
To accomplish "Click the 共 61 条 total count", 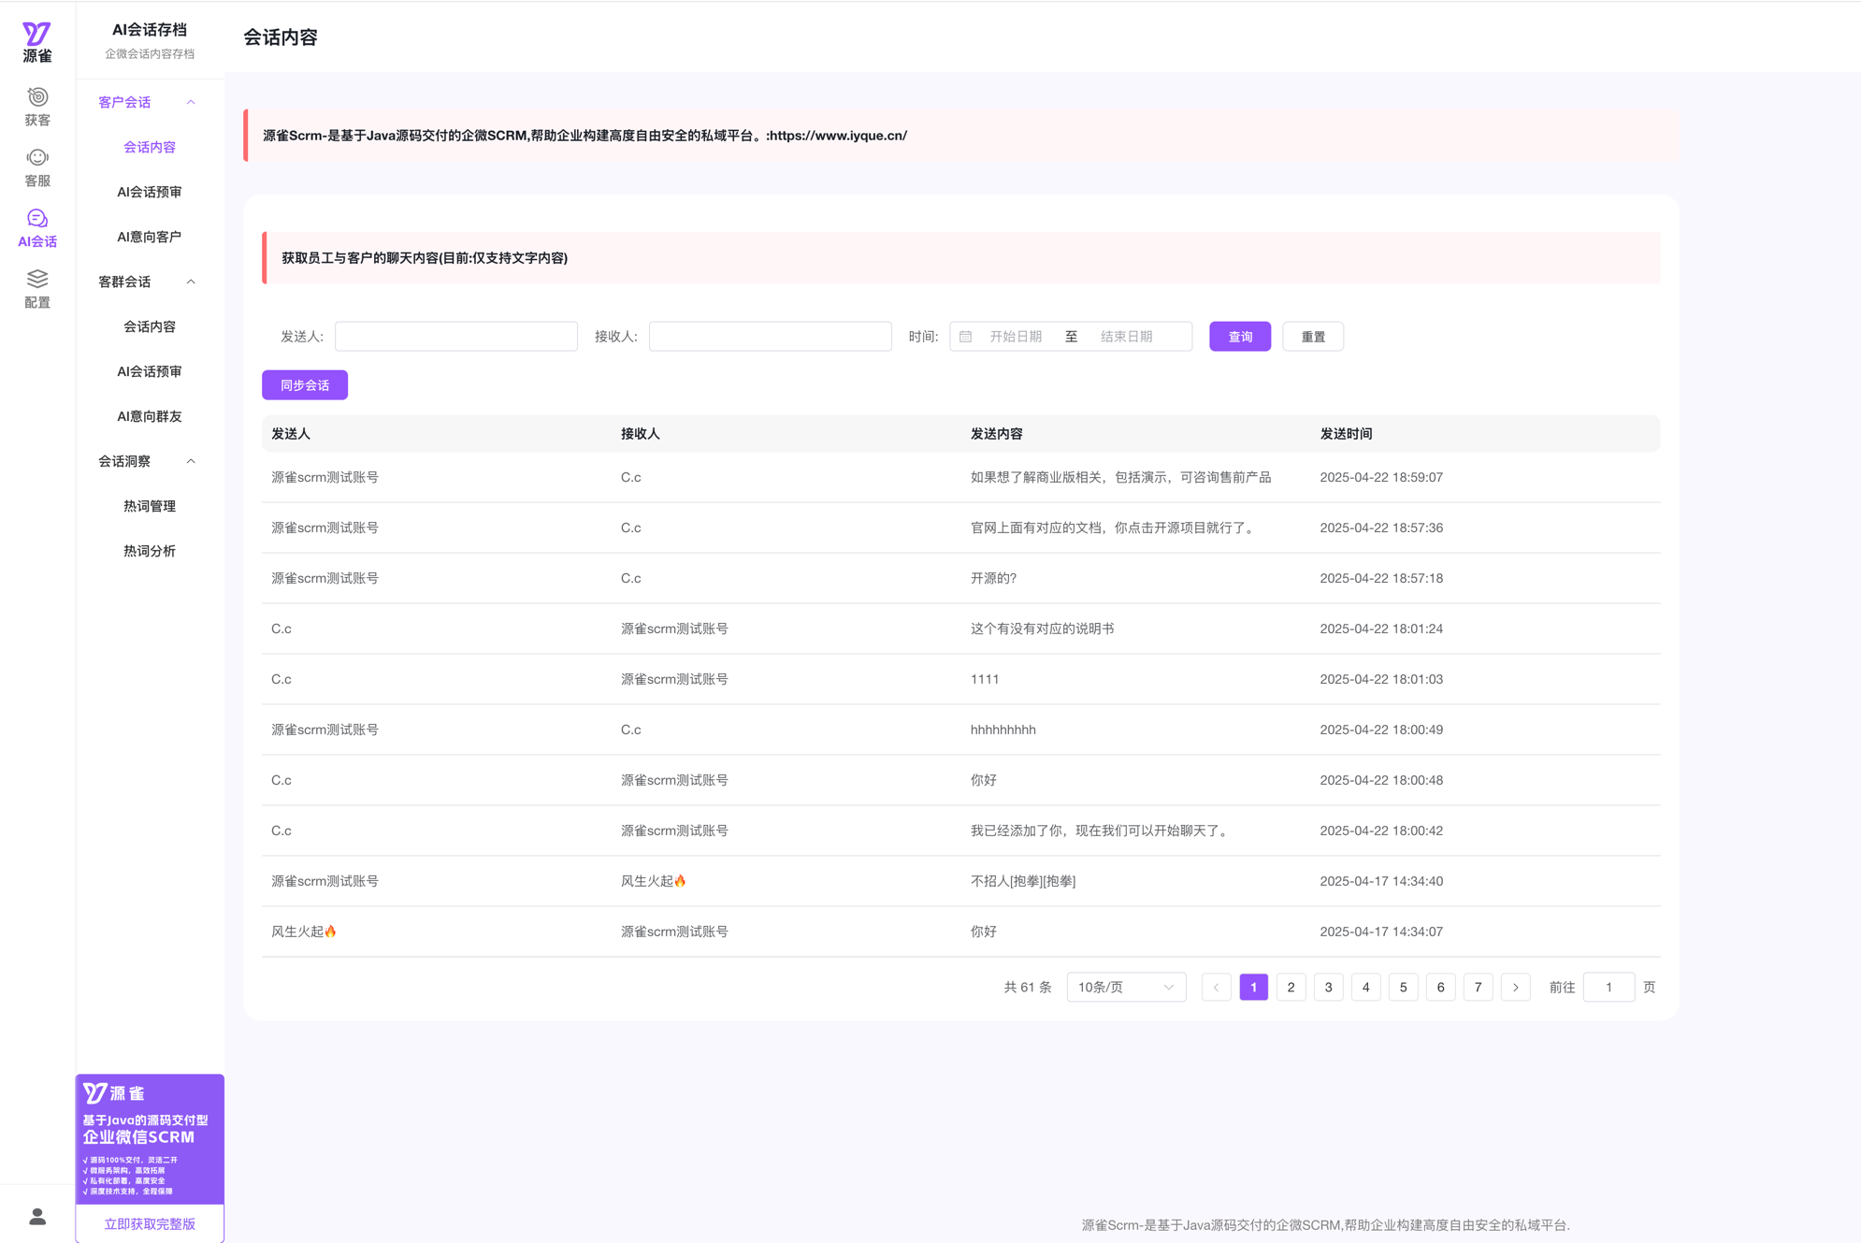I will pos(1028,988).
